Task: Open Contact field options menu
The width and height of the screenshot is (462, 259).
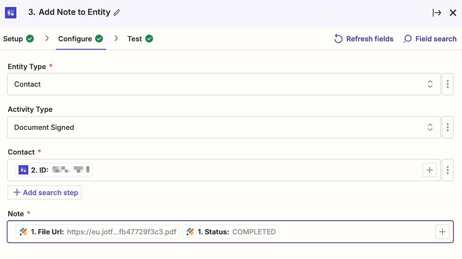Action: pos(448,170)
